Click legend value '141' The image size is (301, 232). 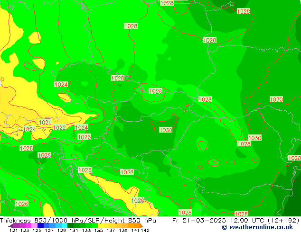click(x=135, y=230)
